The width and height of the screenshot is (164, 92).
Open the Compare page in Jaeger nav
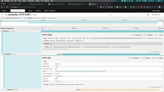[x=38, y=11]
